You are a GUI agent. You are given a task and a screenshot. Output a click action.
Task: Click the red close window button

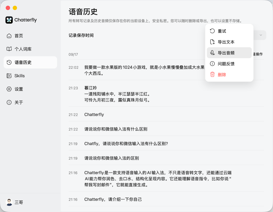8,8
